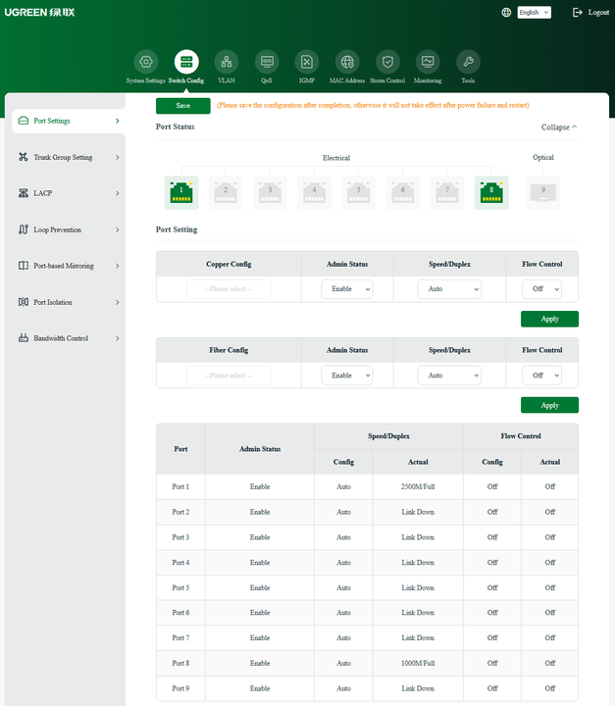Click the Port 7 row label
615x706 pixels.
[x=180, y=638]
